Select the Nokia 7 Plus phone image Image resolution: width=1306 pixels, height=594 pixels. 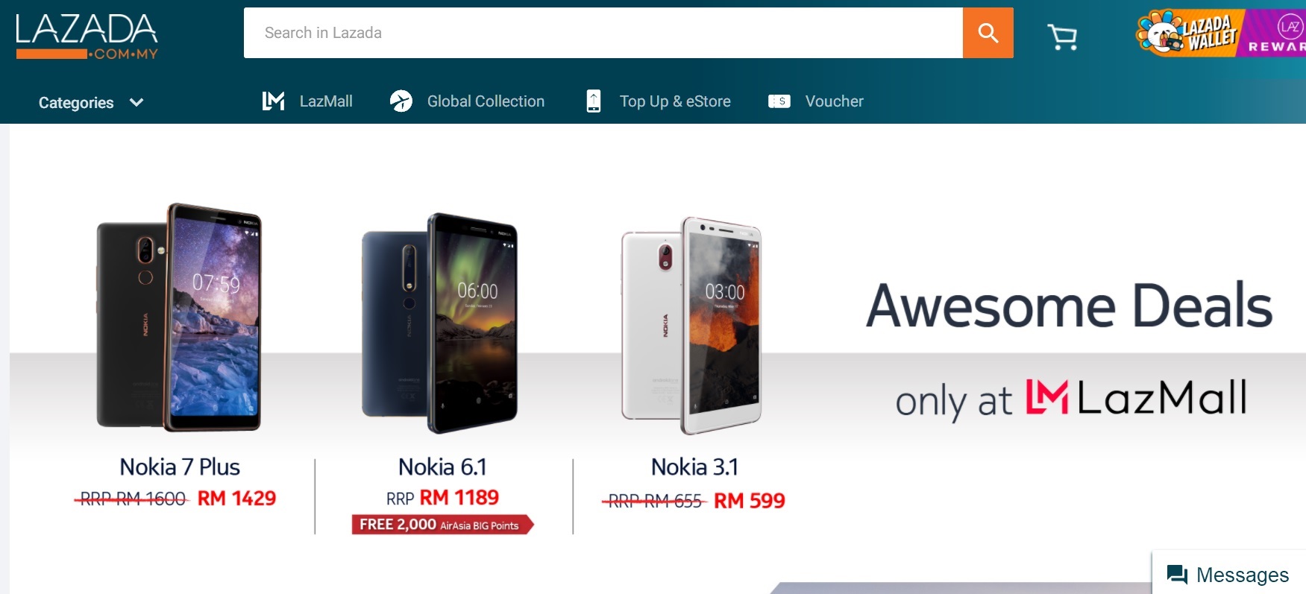179,317
